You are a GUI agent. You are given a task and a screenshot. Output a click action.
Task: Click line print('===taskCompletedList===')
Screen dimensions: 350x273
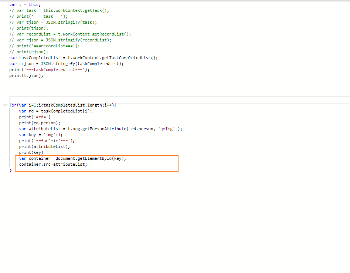point(49,70)
